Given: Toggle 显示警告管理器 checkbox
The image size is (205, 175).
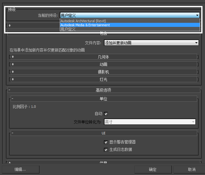Looking at the screenshot, I should pos(106,142).
